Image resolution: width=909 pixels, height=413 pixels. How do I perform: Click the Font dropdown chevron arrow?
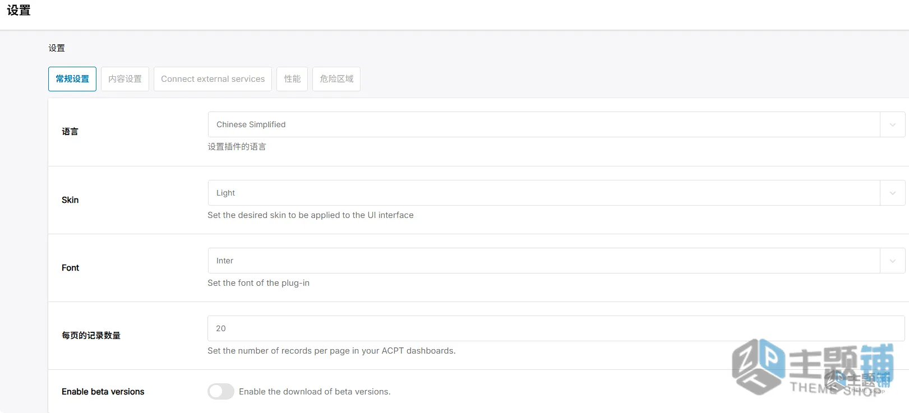(x=893, y=261)
